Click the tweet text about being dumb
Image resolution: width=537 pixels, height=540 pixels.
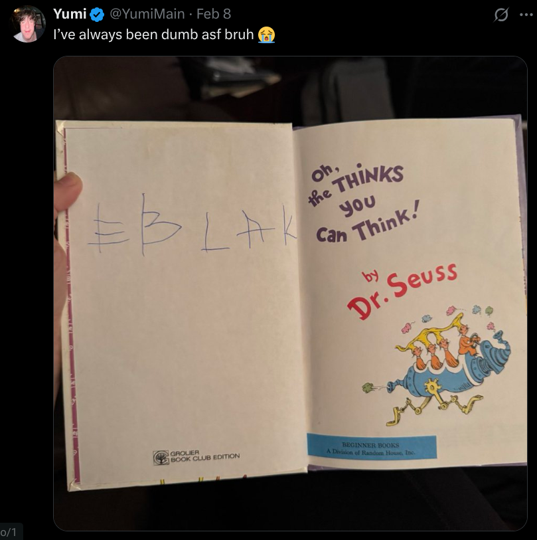[x=153, y=34]
